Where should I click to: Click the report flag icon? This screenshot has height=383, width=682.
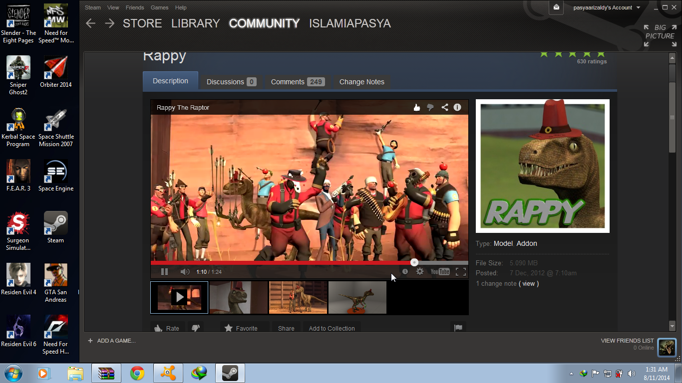point(458,328)
